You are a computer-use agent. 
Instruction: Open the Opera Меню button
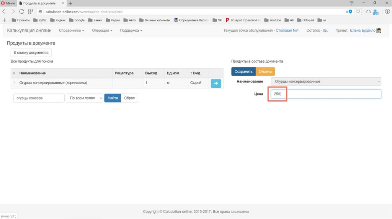point(8,3)
